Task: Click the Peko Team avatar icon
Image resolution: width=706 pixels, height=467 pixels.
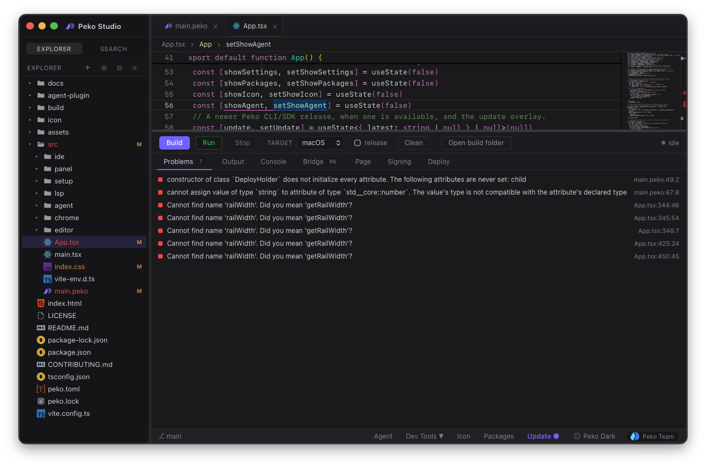Action: tap(635, 436)
